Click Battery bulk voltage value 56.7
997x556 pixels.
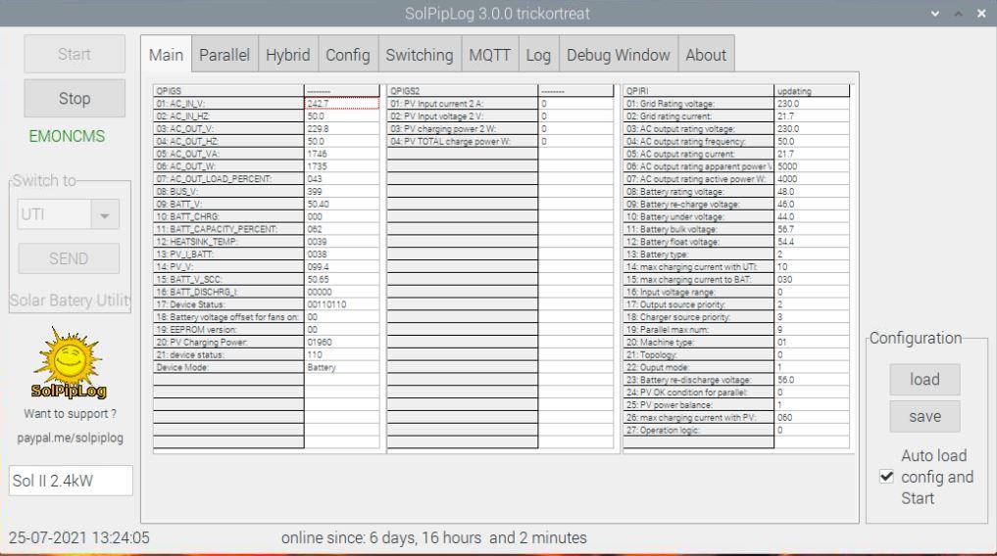[x=812, y=229]
